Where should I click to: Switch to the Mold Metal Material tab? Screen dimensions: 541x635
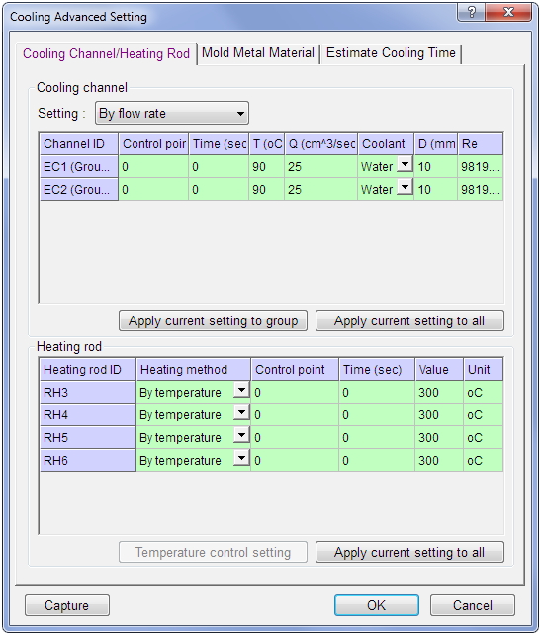click(x=258, y=53)
